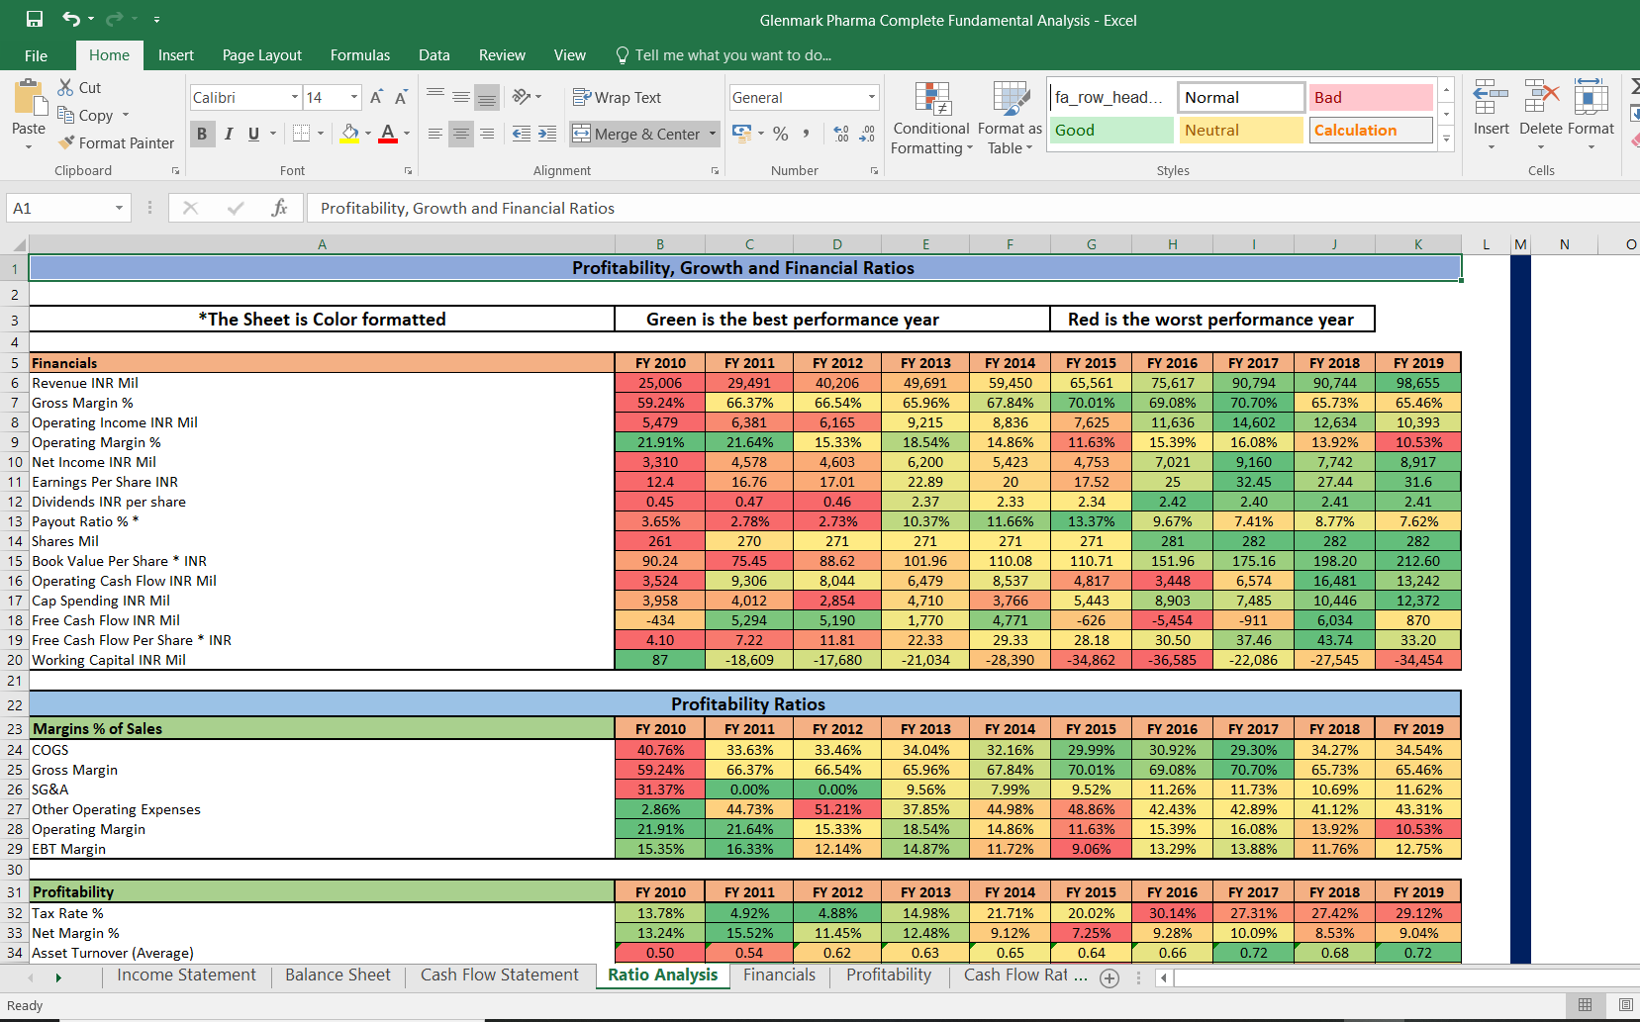Click the Percent Style icon

coord(781,134)
